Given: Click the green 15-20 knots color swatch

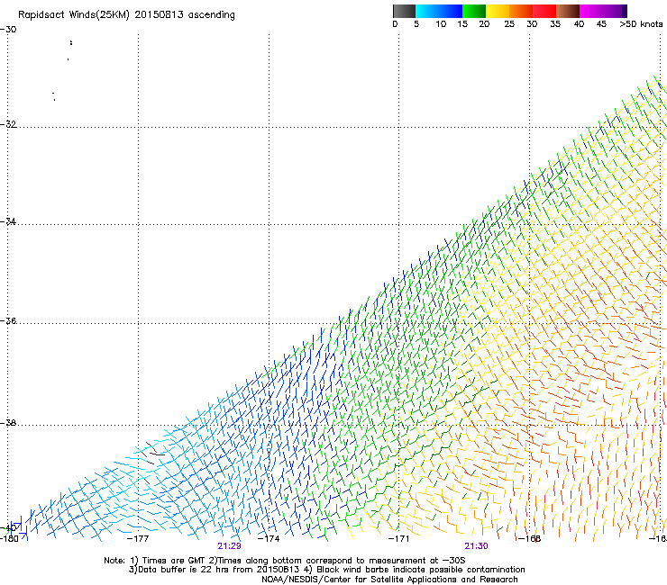Looking at the screenshot, I should pyautogui.click(x=474, y=11).
